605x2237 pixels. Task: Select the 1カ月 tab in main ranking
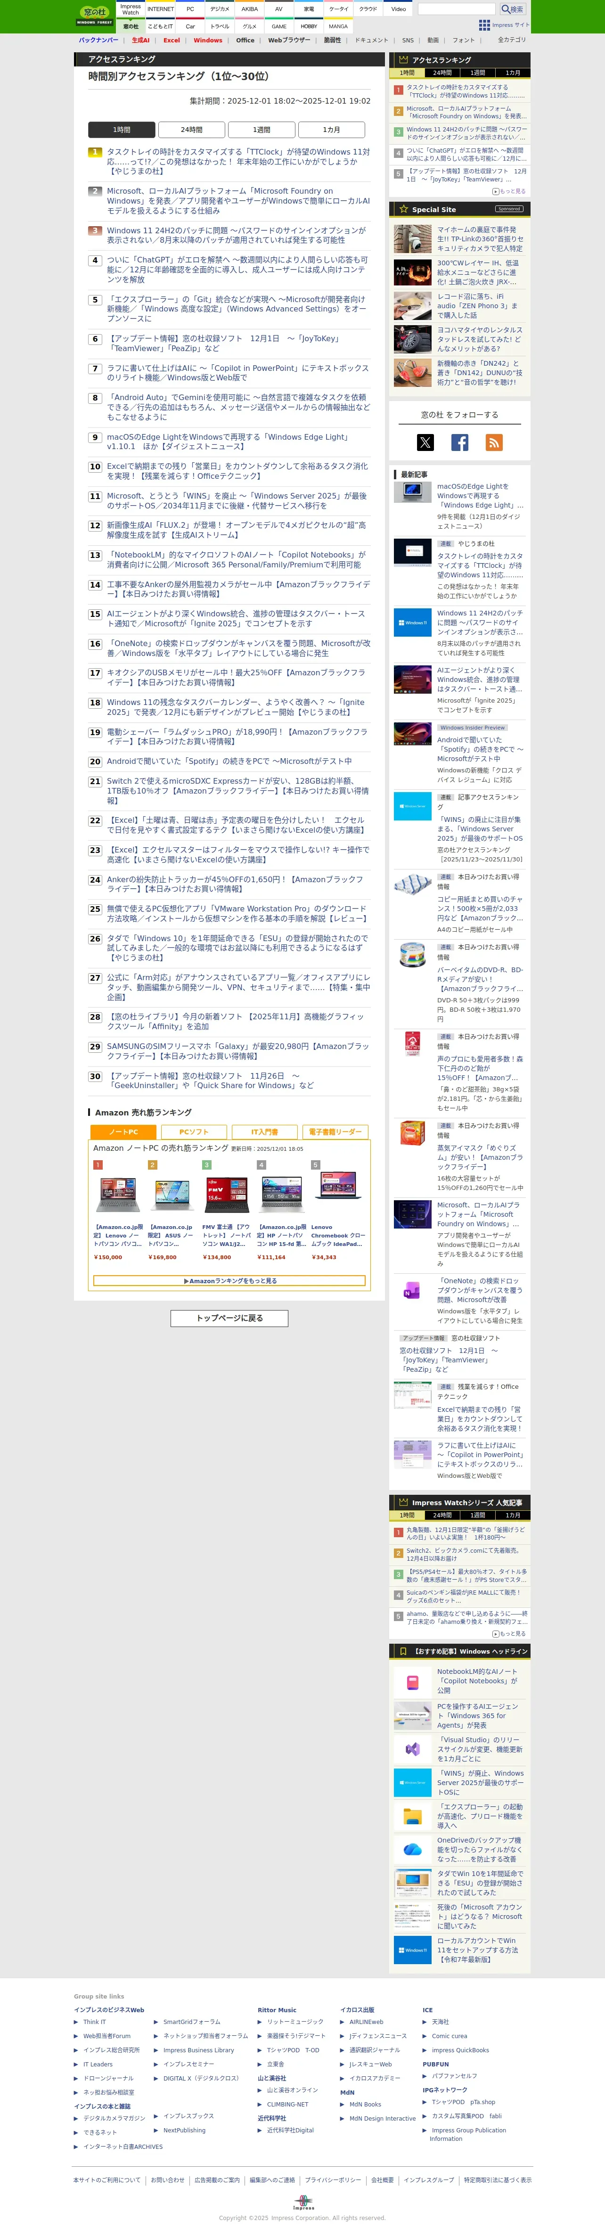pyautogui.click(x=332, y=130)
